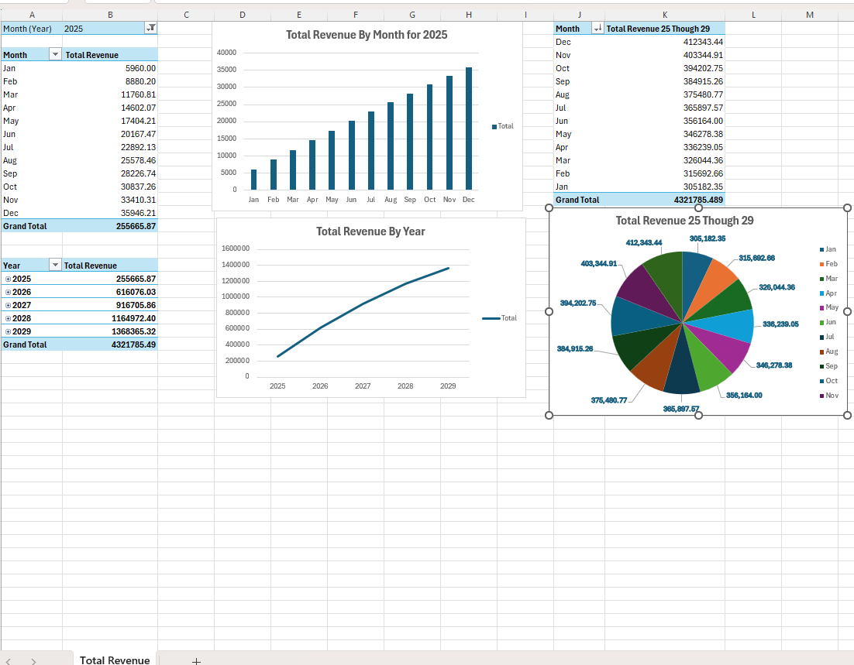854x665 pixels.
Task: Click the Jul label on bar chart axis
Action: pyautogui.click(x=371, y=200)
